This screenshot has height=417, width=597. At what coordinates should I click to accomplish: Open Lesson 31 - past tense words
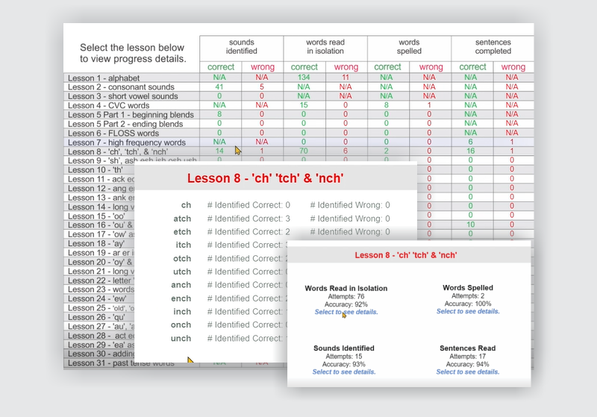point(121,363)
